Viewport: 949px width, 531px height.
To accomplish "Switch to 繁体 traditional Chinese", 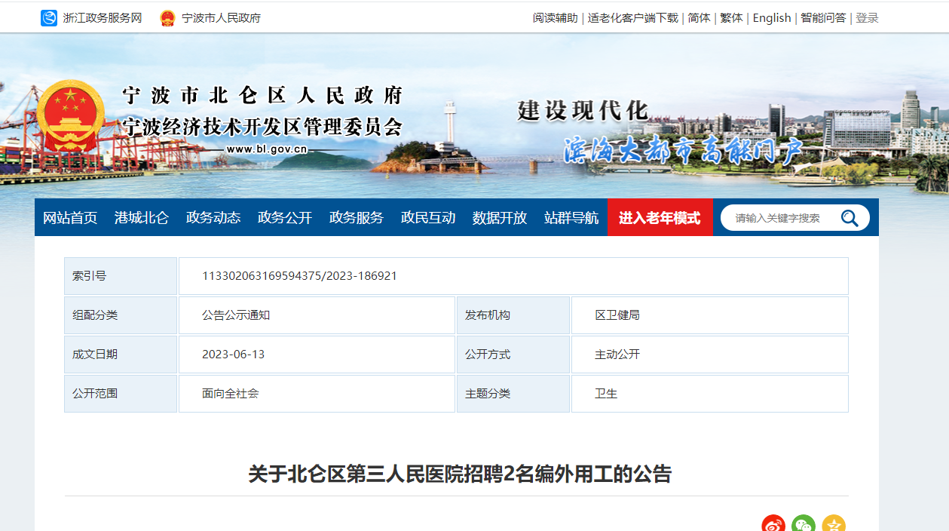I will [x=731, y=18].
